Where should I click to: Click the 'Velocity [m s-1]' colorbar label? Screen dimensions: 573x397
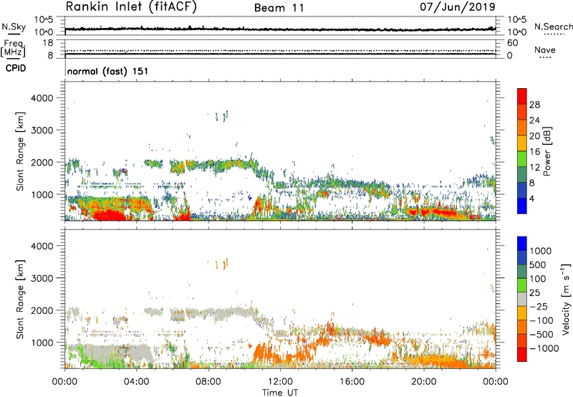pyautogui.click(x=566, y=299)
